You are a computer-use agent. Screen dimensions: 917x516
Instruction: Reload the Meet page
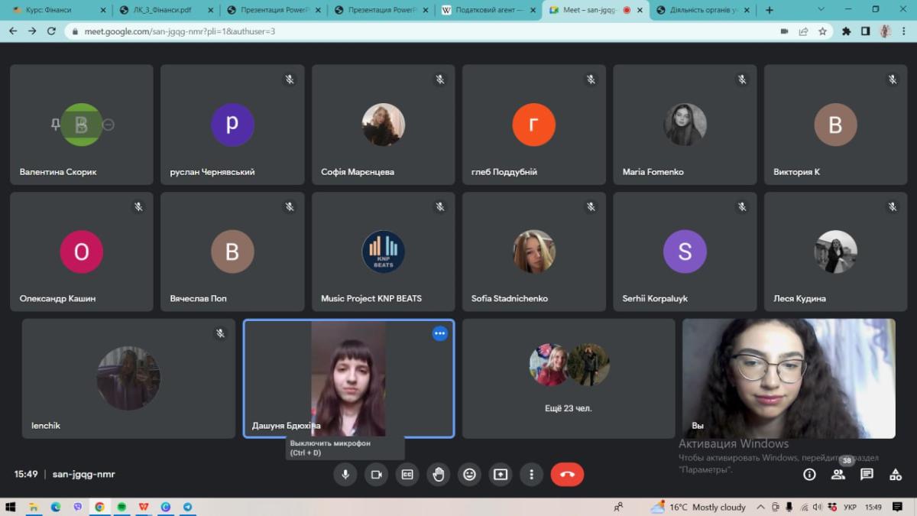tap(51, 31)
